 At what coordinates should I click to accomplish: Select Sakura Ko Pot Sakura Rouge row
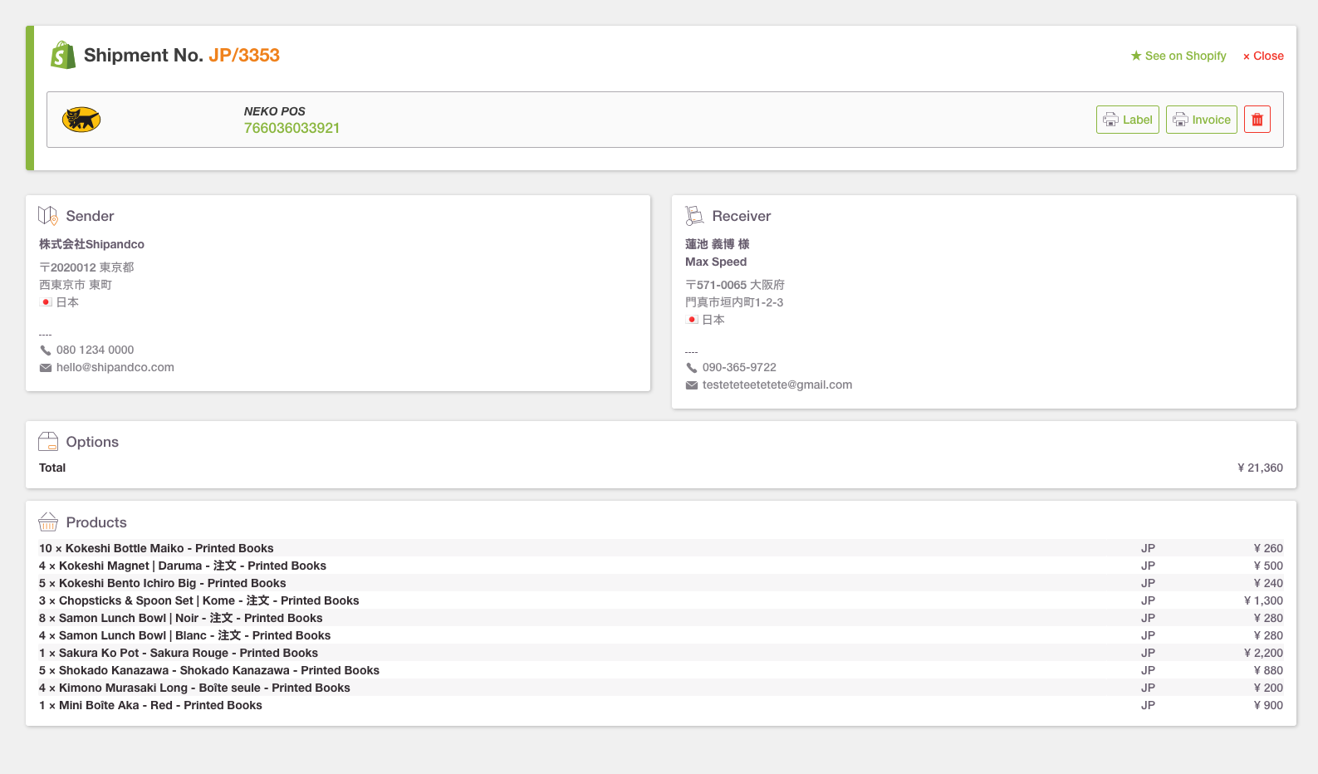[661, 653]
